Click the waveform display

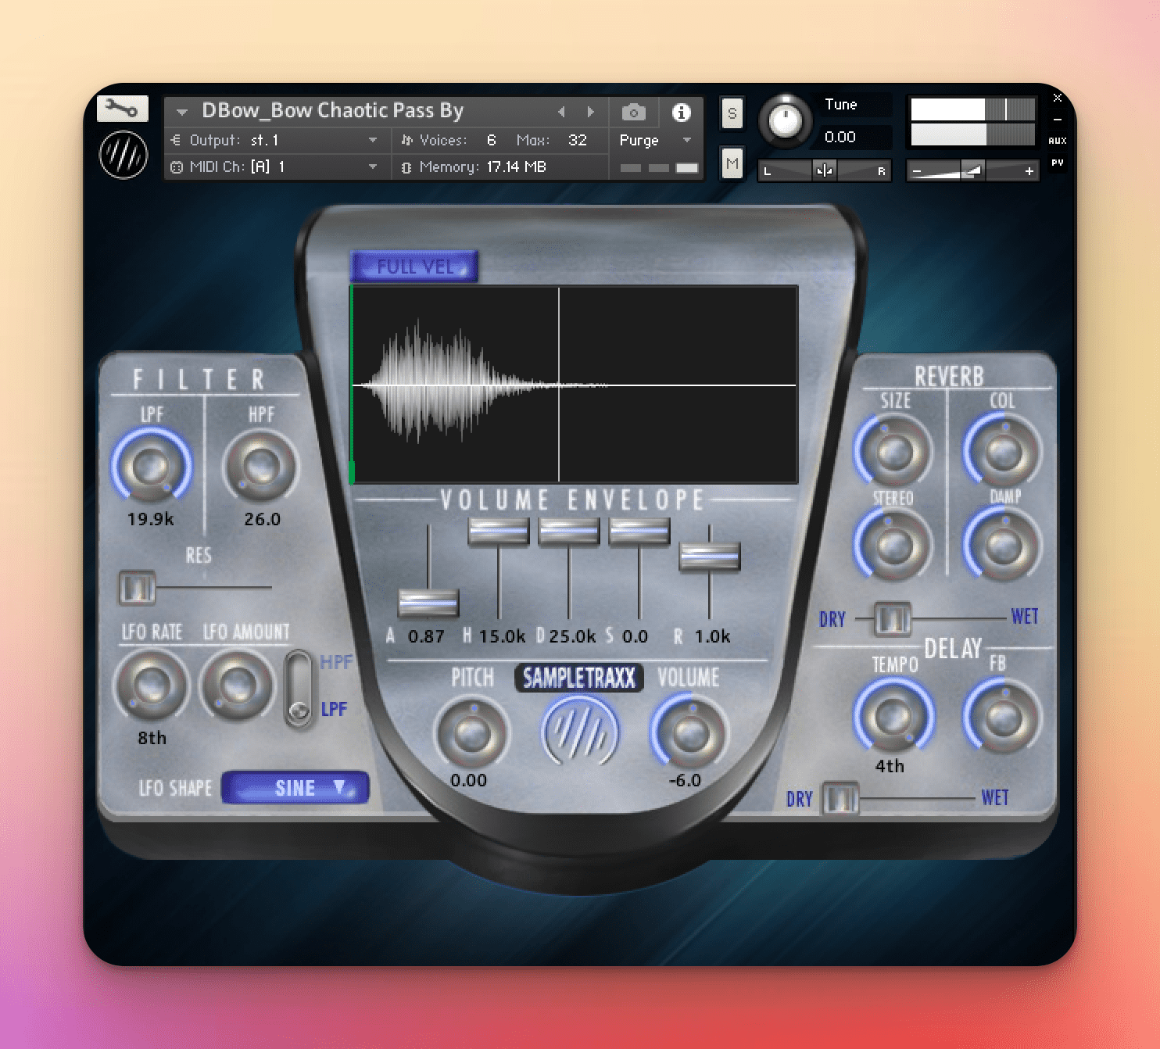[574, 384]
